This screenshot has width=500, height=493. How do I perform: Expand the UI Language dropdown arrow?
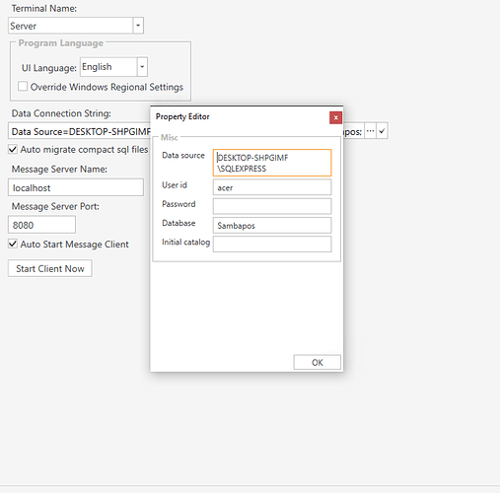pyautogui.click(x=142, y=67)
